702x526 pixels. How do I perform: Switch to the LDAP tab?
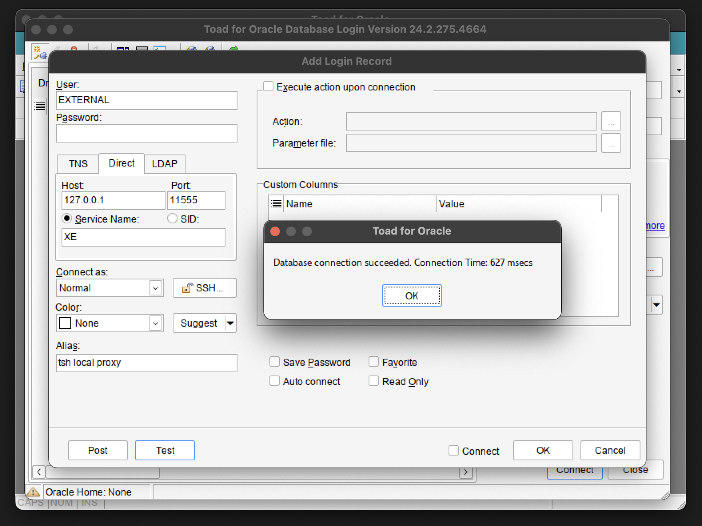click(164, 164)
